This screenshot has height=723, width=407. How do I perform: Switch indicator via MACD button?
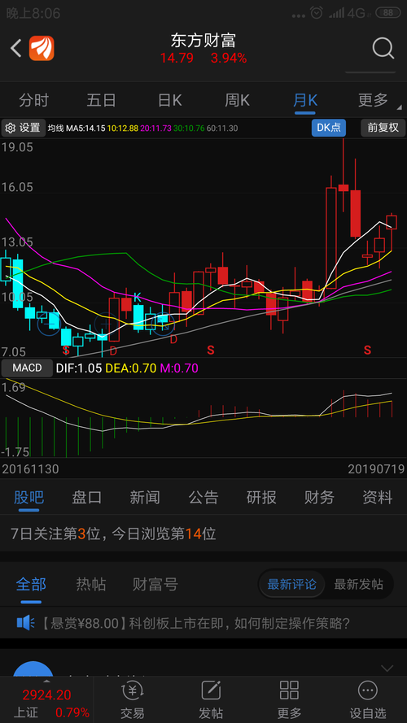click(x=27, y=368)
